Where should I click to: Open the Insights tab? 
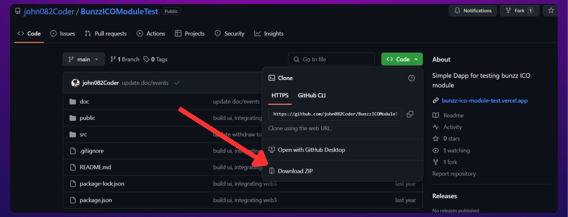pos(268,34)
